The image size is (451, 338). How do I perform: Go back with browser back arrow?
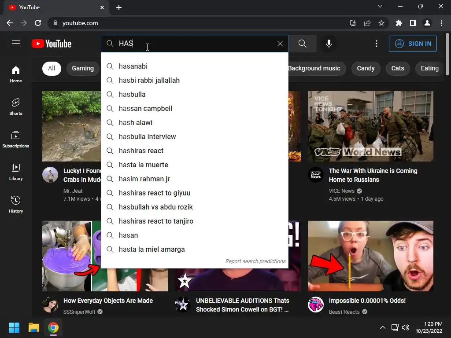(x=10, y=23)
